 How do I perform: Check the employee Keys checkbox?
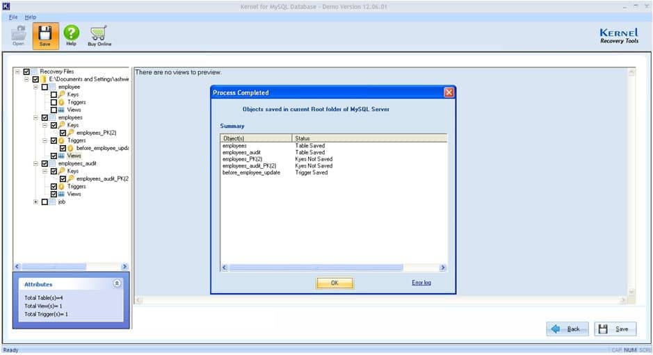54,94
